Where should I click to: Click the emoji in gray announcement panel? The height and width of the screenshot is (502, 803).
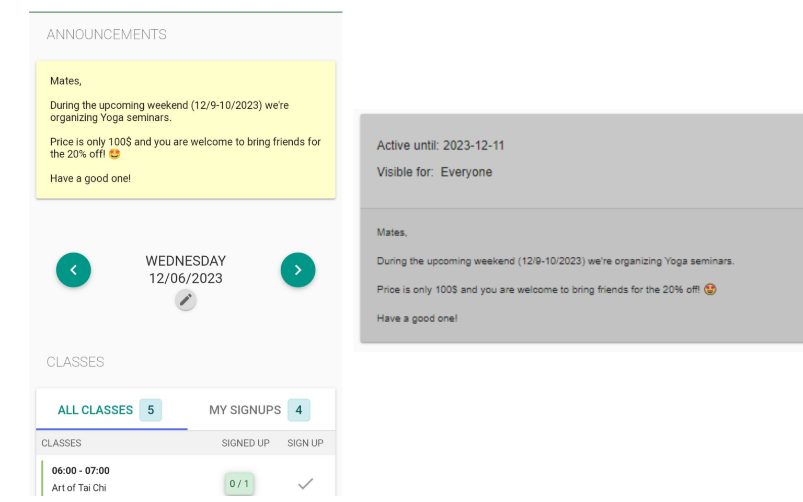coord(710,289)
